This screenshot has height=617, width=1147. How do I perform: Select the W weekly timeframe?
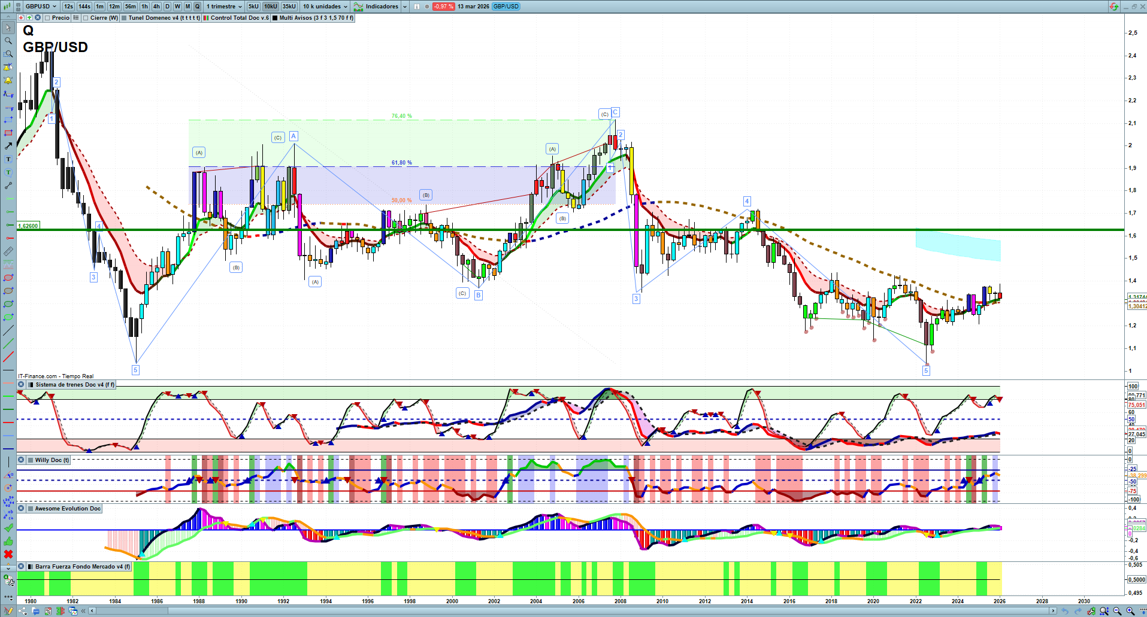(177, 7)
